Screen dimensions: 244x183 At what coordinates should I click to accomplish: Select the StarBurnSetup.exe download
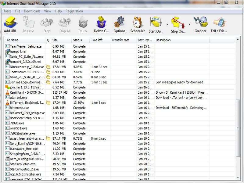click(120, 164)
